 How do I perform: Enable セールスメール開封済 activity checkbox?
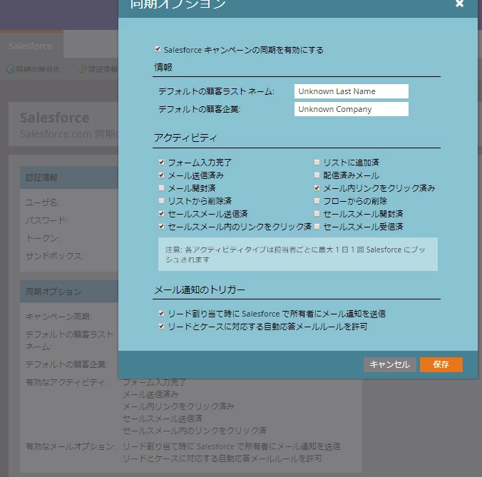(317, 214)
